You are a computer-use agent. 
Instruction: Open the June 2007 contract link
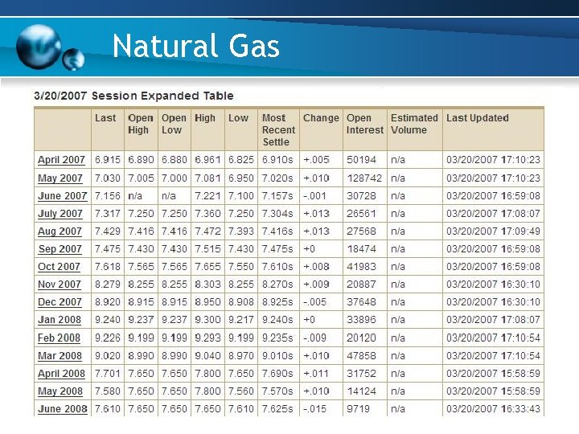(63, 195)
